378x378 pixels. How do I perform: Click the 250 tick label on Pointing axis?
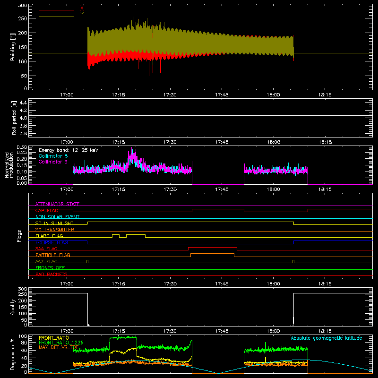[23, 18]
